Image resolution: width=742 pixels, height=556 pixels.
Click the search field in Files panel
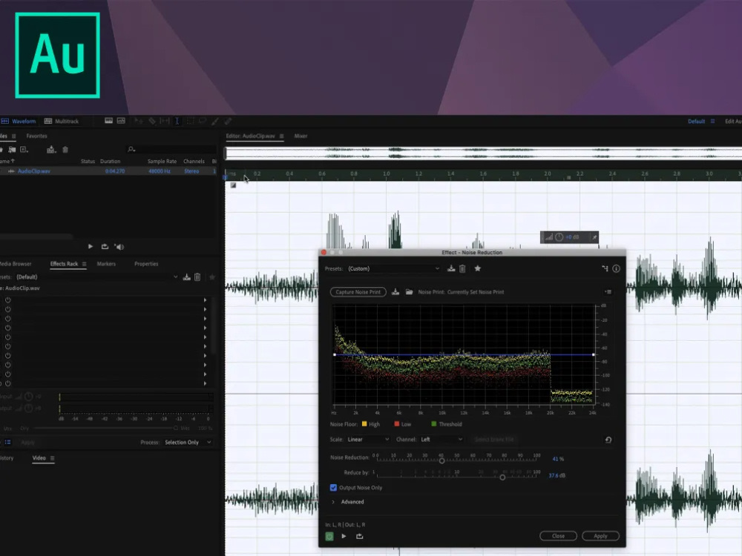(171, 150)
